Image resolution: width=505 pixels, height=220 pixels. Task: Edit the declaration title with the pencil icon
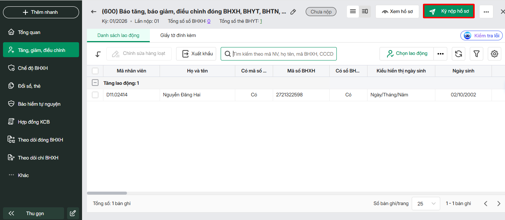(293, 12)
